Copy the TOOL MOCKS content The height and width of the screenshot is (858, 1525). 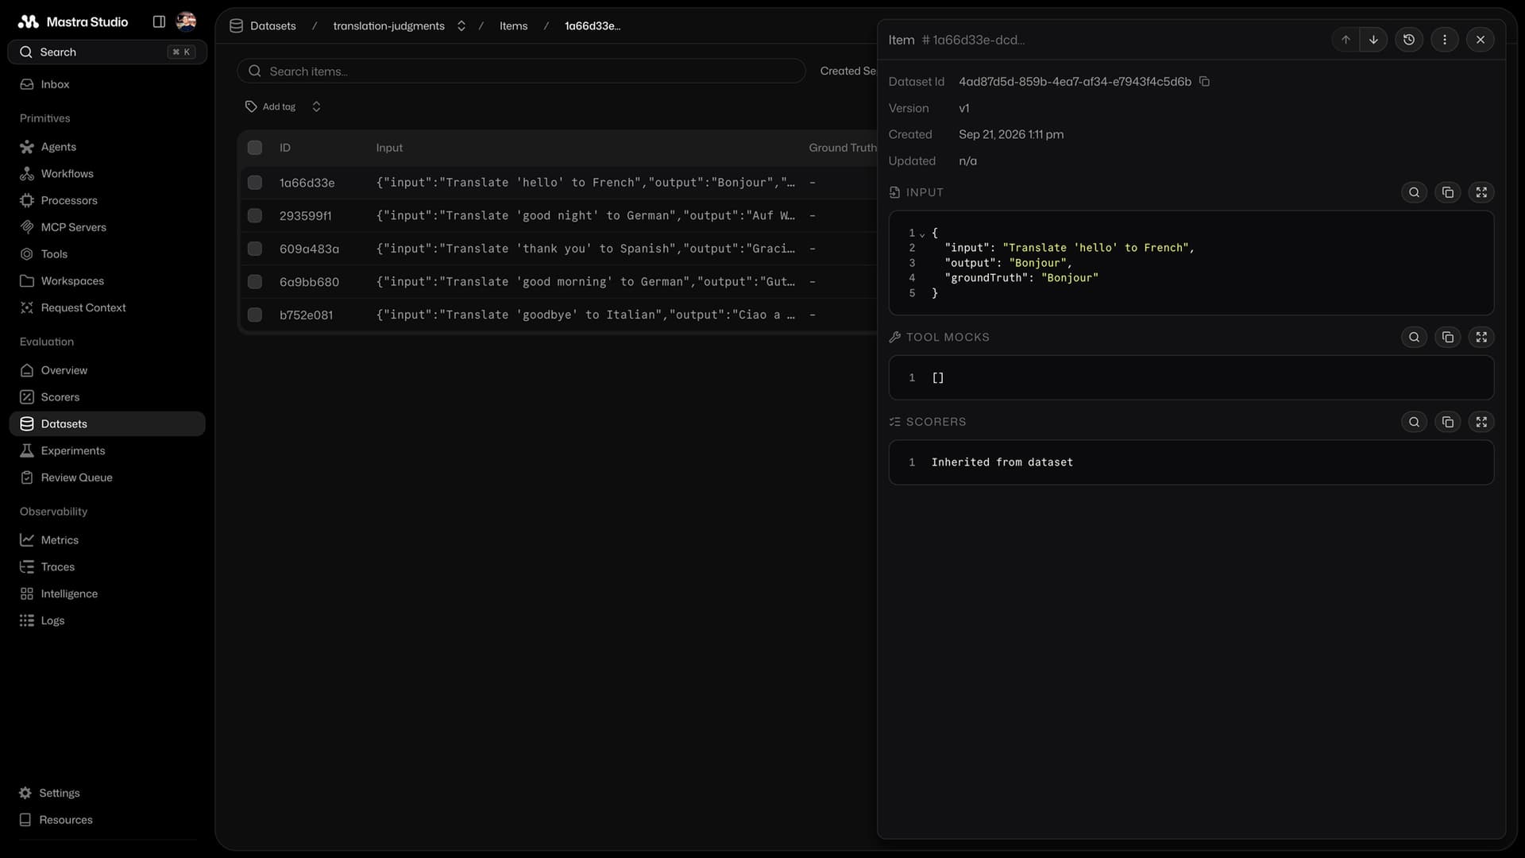point(1448,337)
